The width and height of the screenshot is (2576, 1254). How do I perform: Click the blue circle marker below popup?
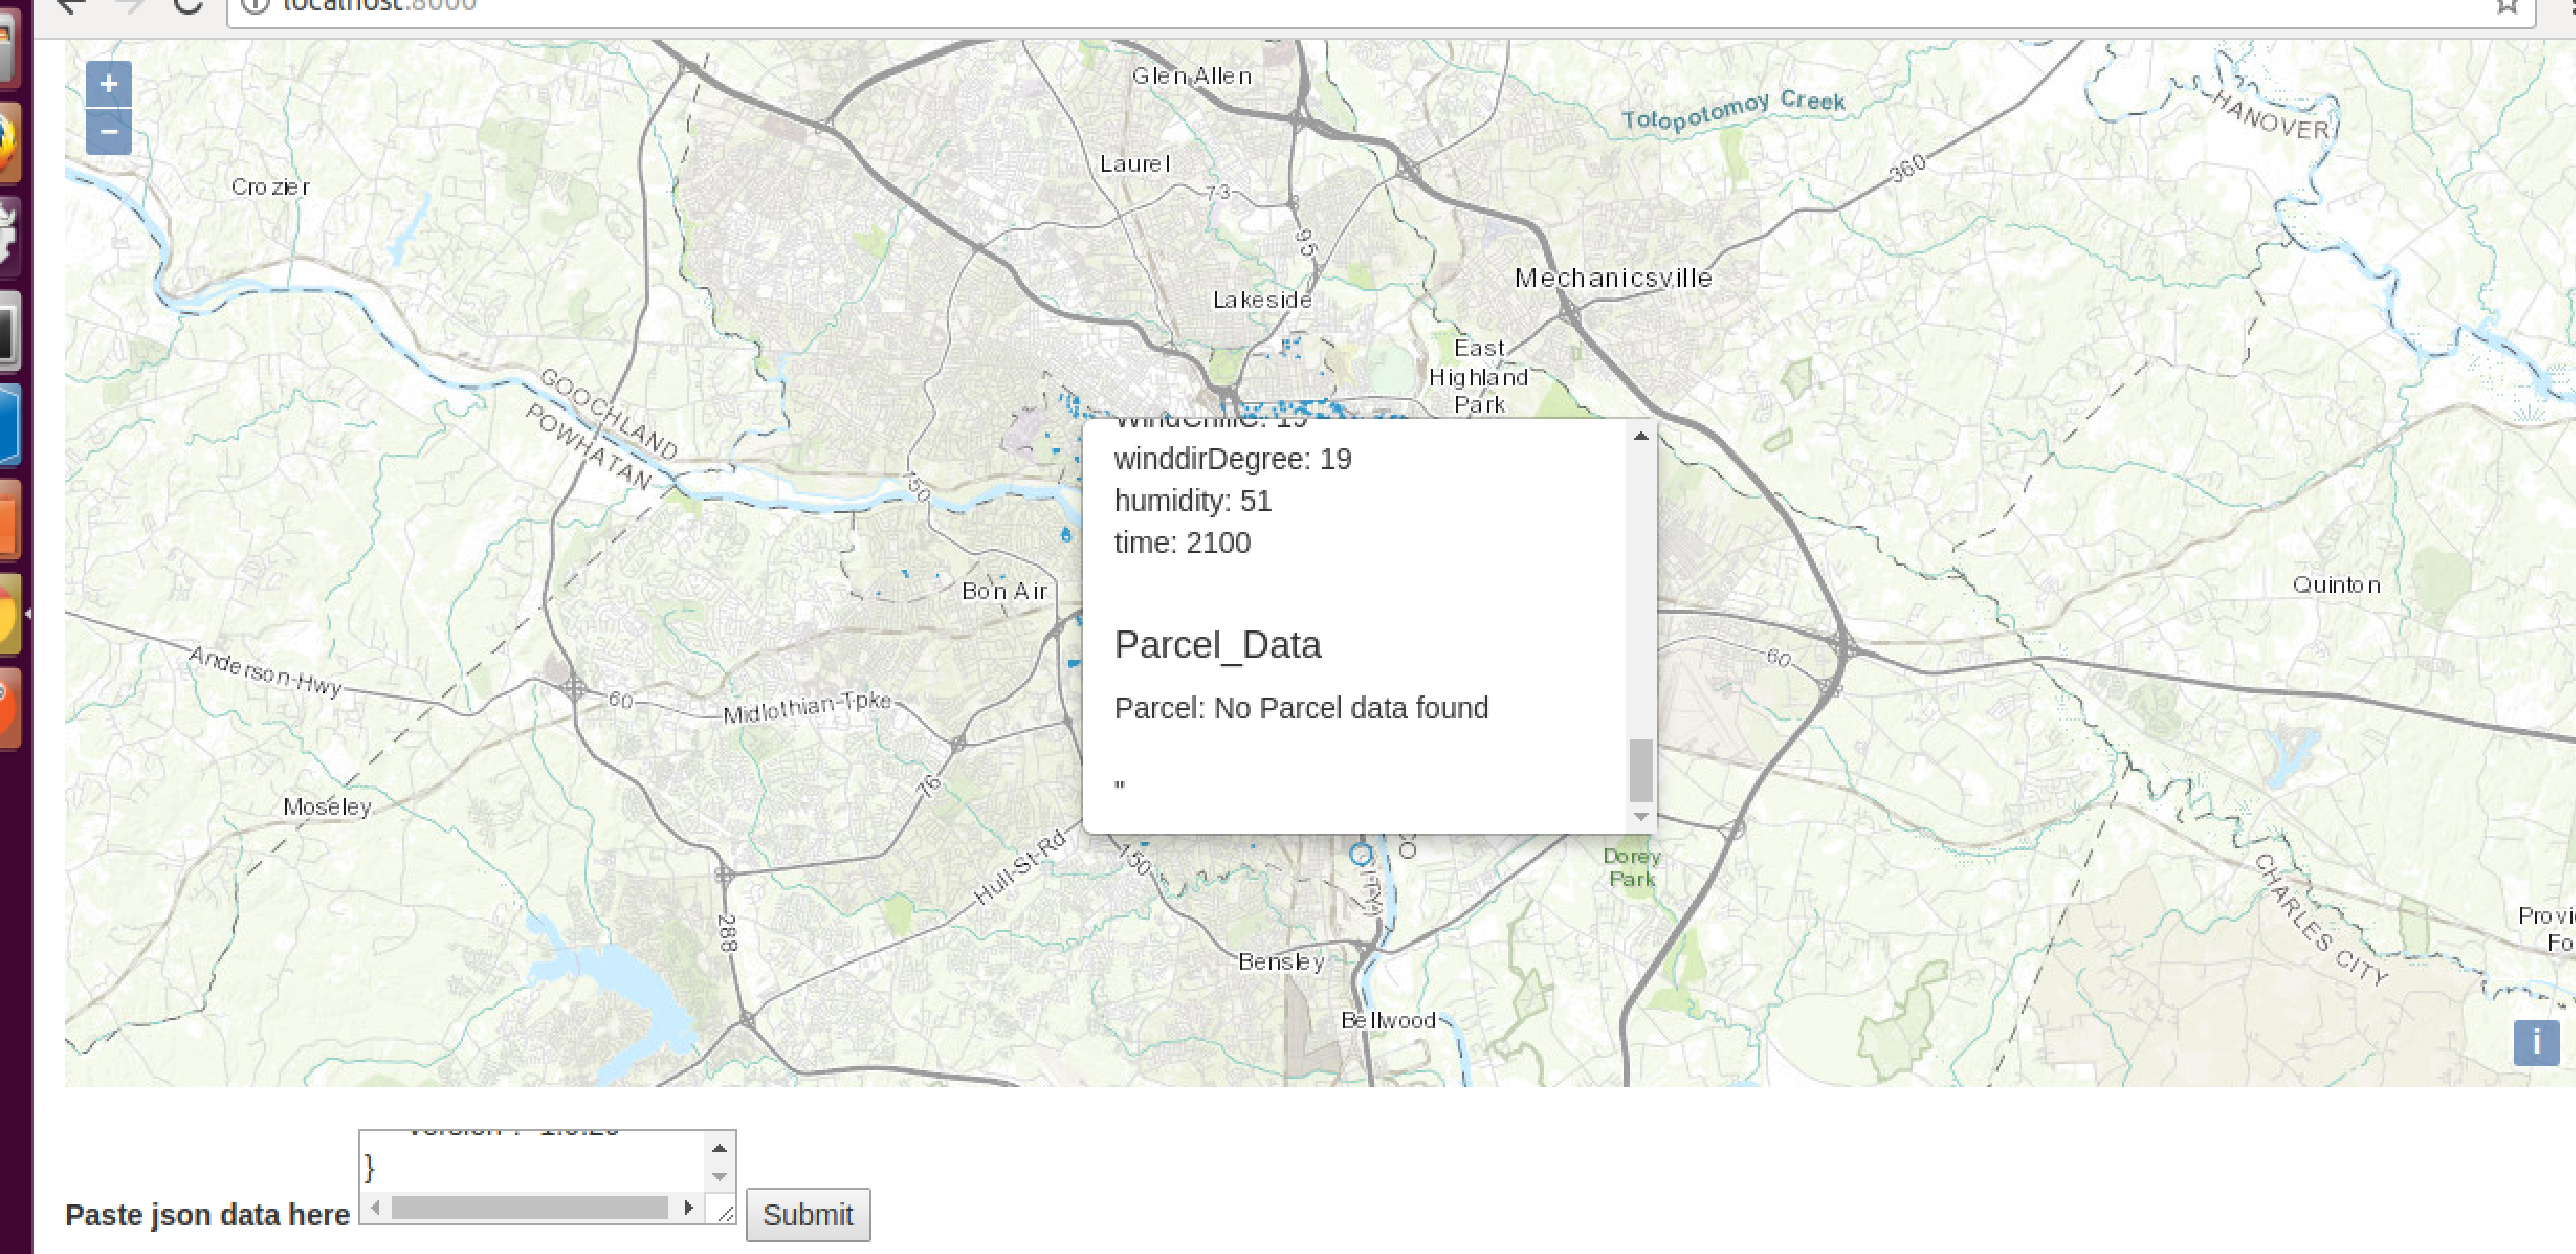[1360, 854]
